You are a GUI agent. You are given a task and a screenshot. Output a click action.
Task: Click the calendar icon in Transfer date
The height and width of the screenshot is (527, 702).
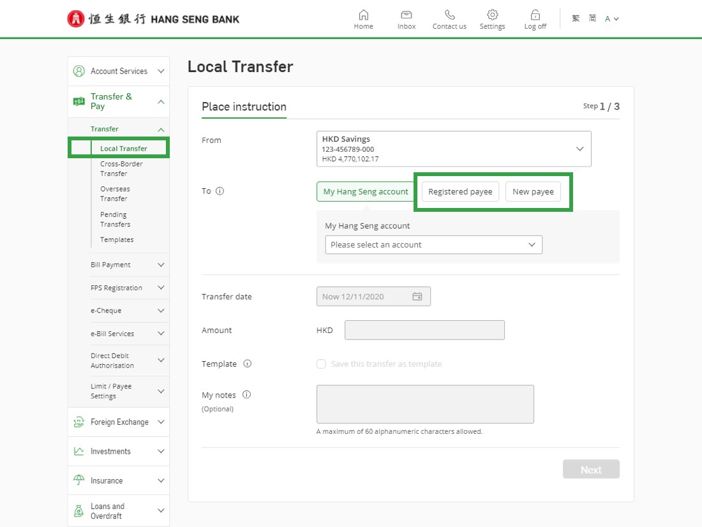417,297
